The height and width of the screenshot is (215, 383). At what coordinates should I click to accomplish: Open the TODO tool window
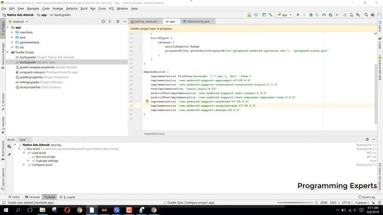point(14,197)
